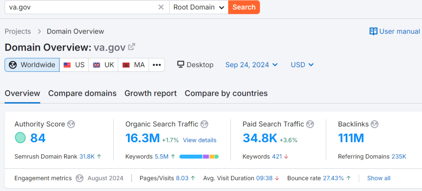
Task: Open 31.8K Semrush Domain Rank link
Action: tap(87, 157)
